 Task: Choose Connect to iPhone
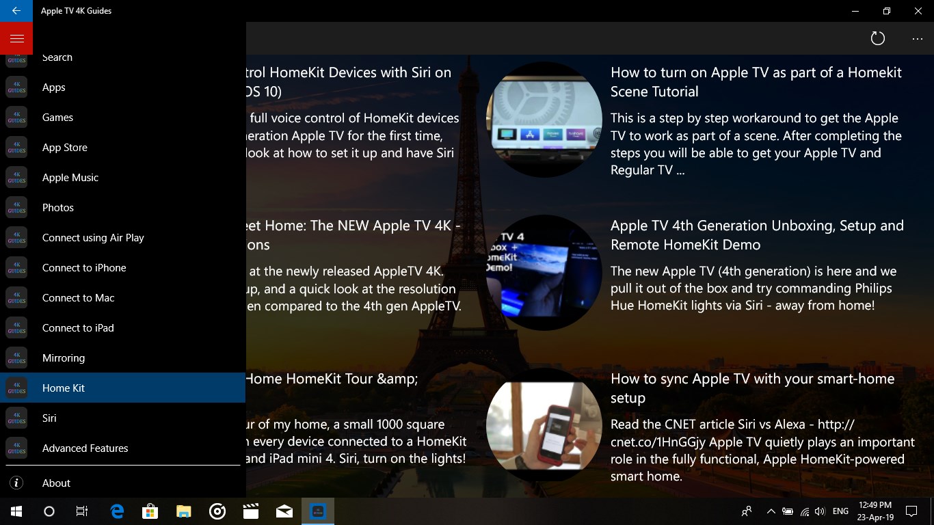click(123, 268)
